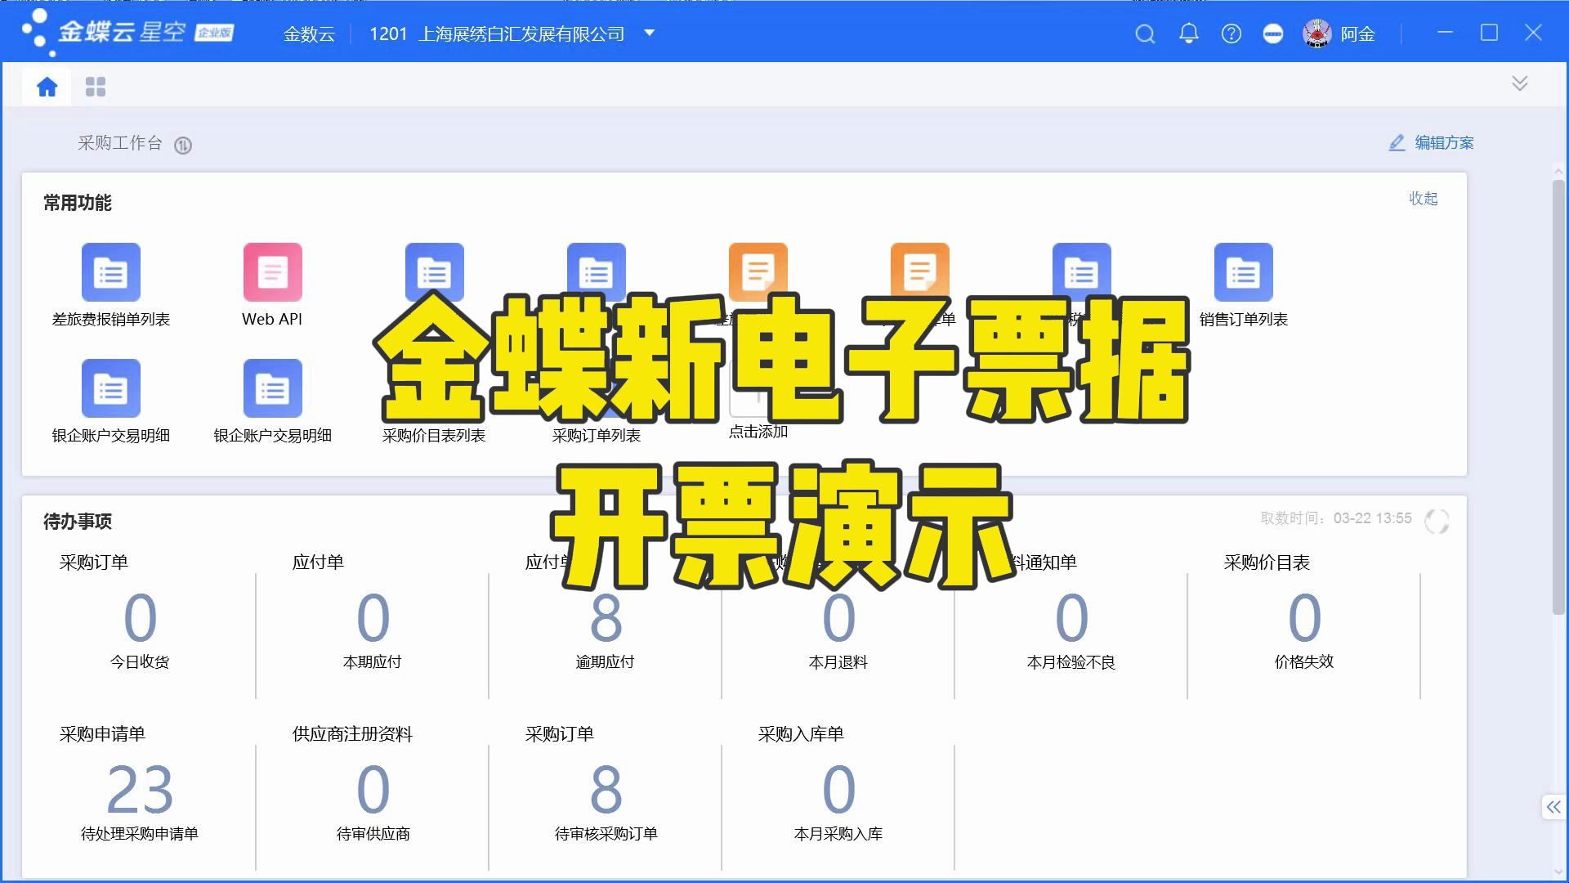The width and height of the screenshot is (1569, 883).
Task: Open the 本月检验不良 count
Action: tap(1071, 618)
